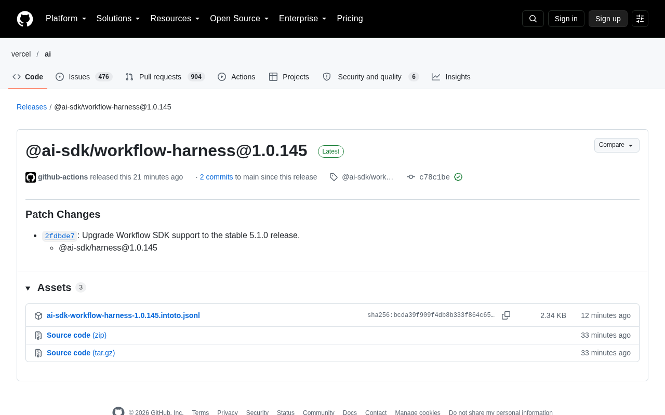
Task: Open the vercel owner link
Action: pos(21,54)
